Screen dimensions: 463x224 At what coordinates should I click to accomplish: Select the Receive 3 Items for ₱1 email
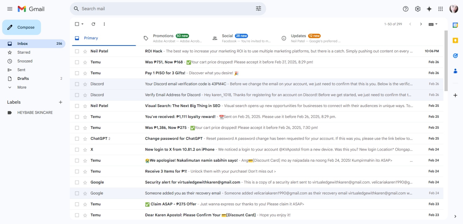[x=77, y=172]
